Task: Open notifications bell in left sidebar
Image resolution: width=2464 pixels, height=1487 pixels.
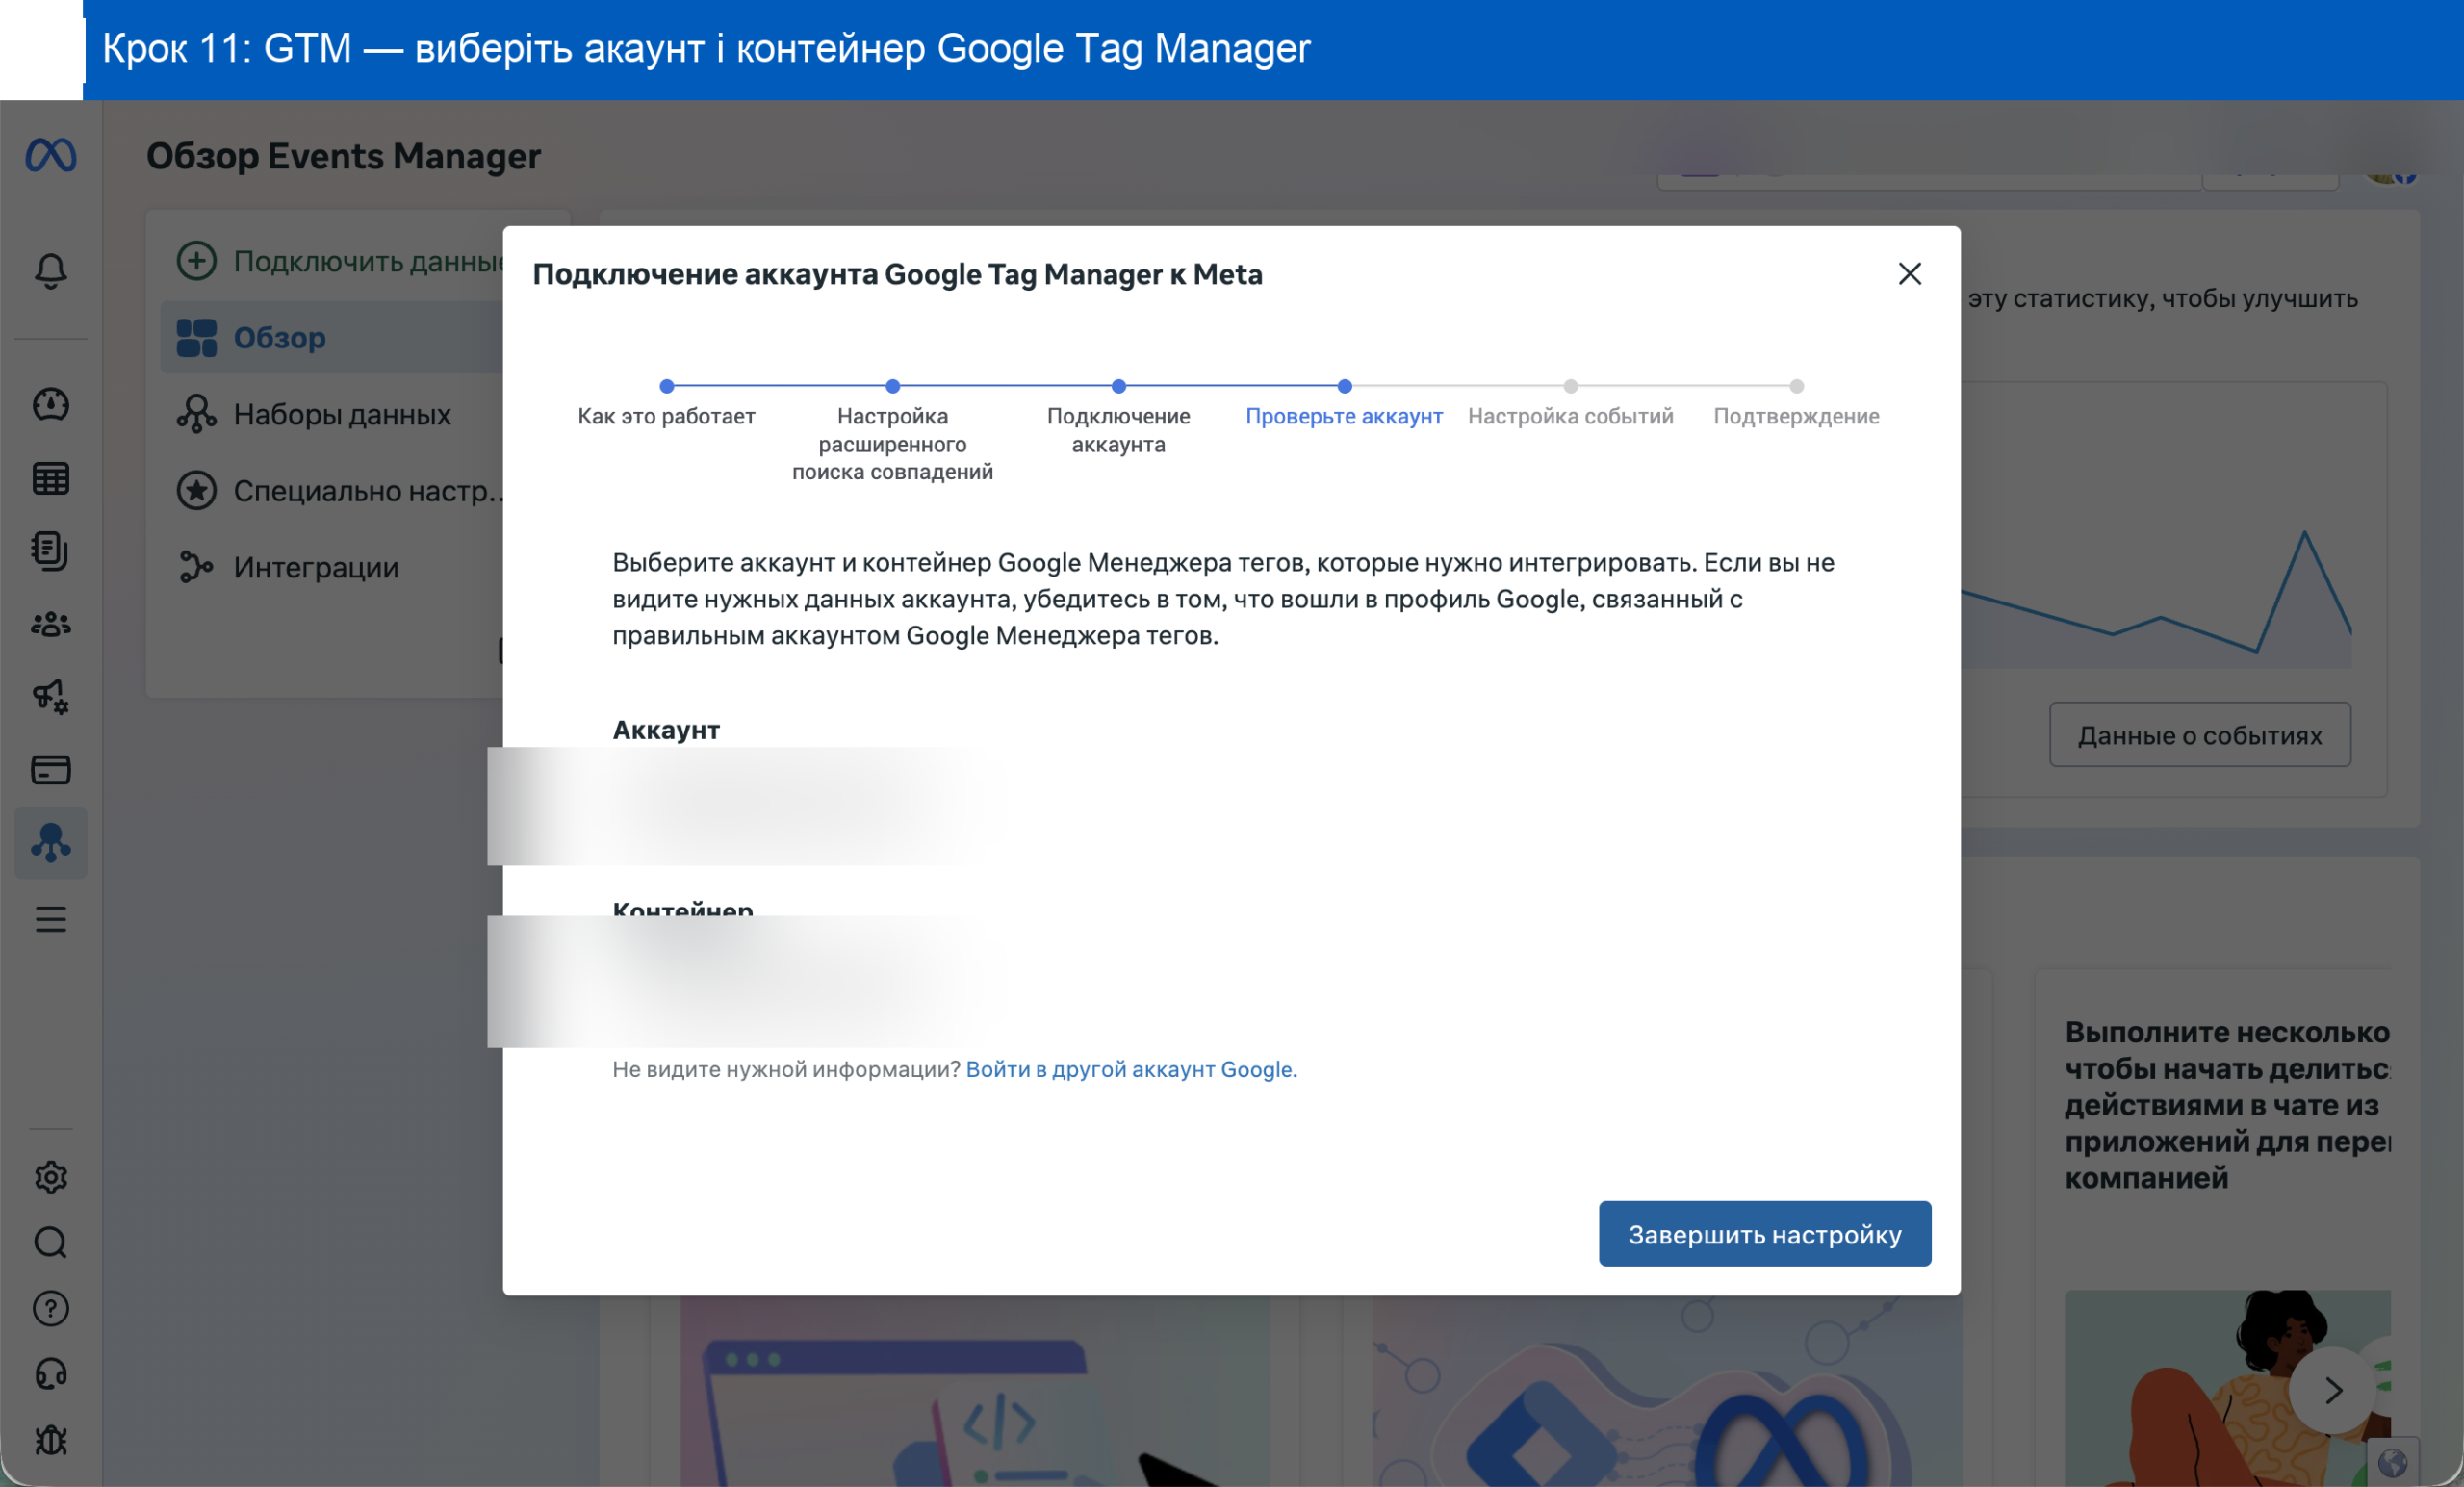Action: click(x=51, y=271)
